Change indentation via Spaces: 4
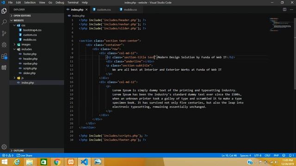Image resolution: width=296 pixels, height=166 pixels. pyautogui.click(x=246, y=155)
